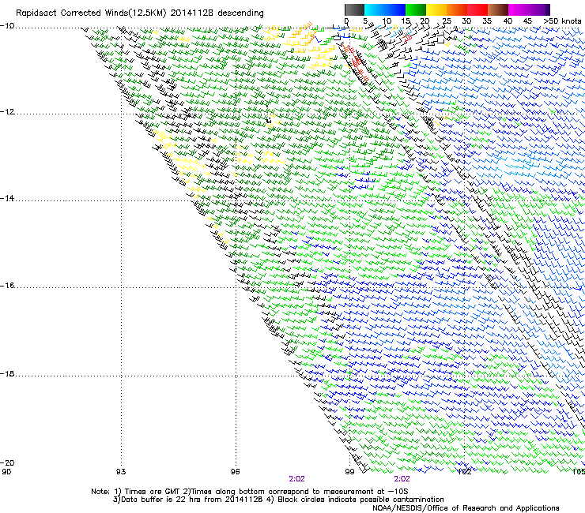Click the '-20' latitude axis label
This screenshot has width=585, height=513.
(x=7, y=462)
